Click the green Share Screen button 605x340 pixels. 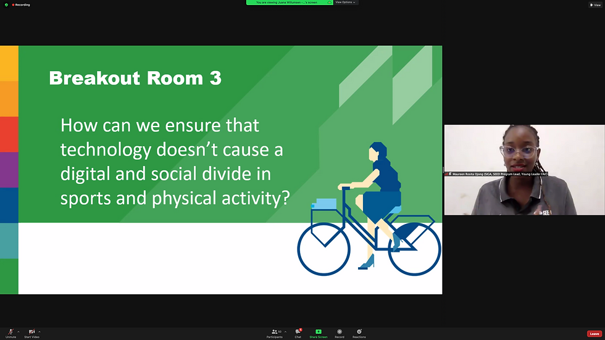319,333
